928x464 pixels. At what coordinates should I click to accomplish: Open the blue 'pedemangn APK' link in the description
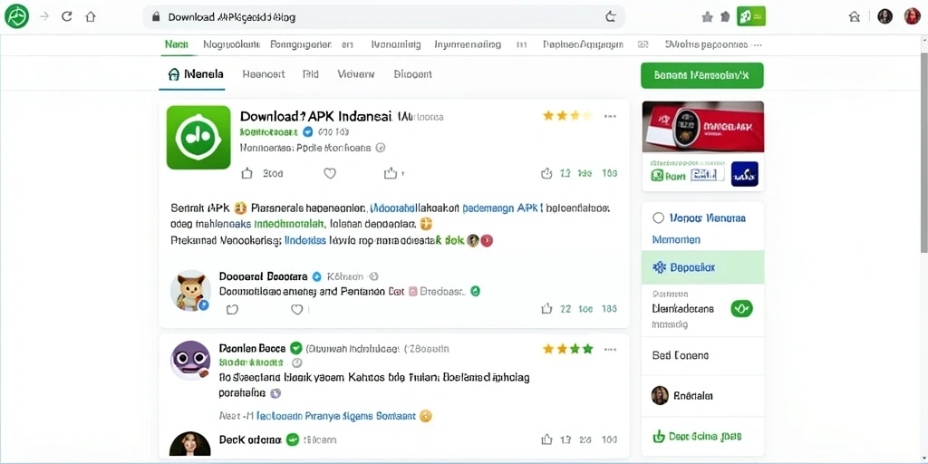coord(502,208)
